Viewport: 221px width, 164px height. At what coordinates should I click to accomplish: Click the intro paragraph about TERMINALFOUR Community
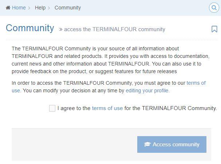point(109,60)
